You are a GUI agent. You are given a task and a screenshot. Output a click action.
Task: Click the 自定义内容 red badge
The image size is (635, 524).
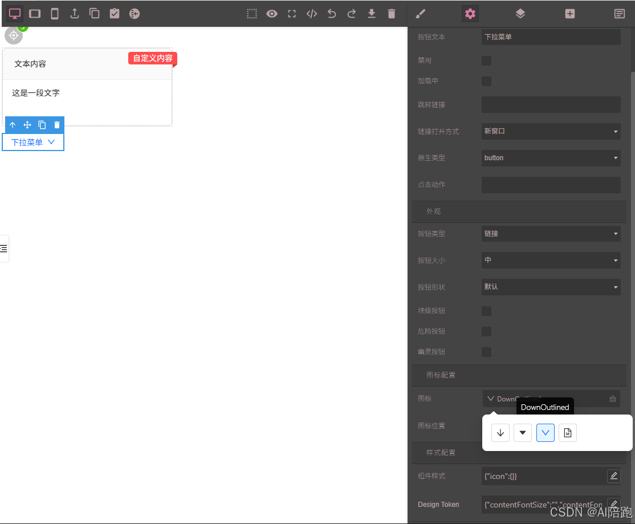click(153, 58)
